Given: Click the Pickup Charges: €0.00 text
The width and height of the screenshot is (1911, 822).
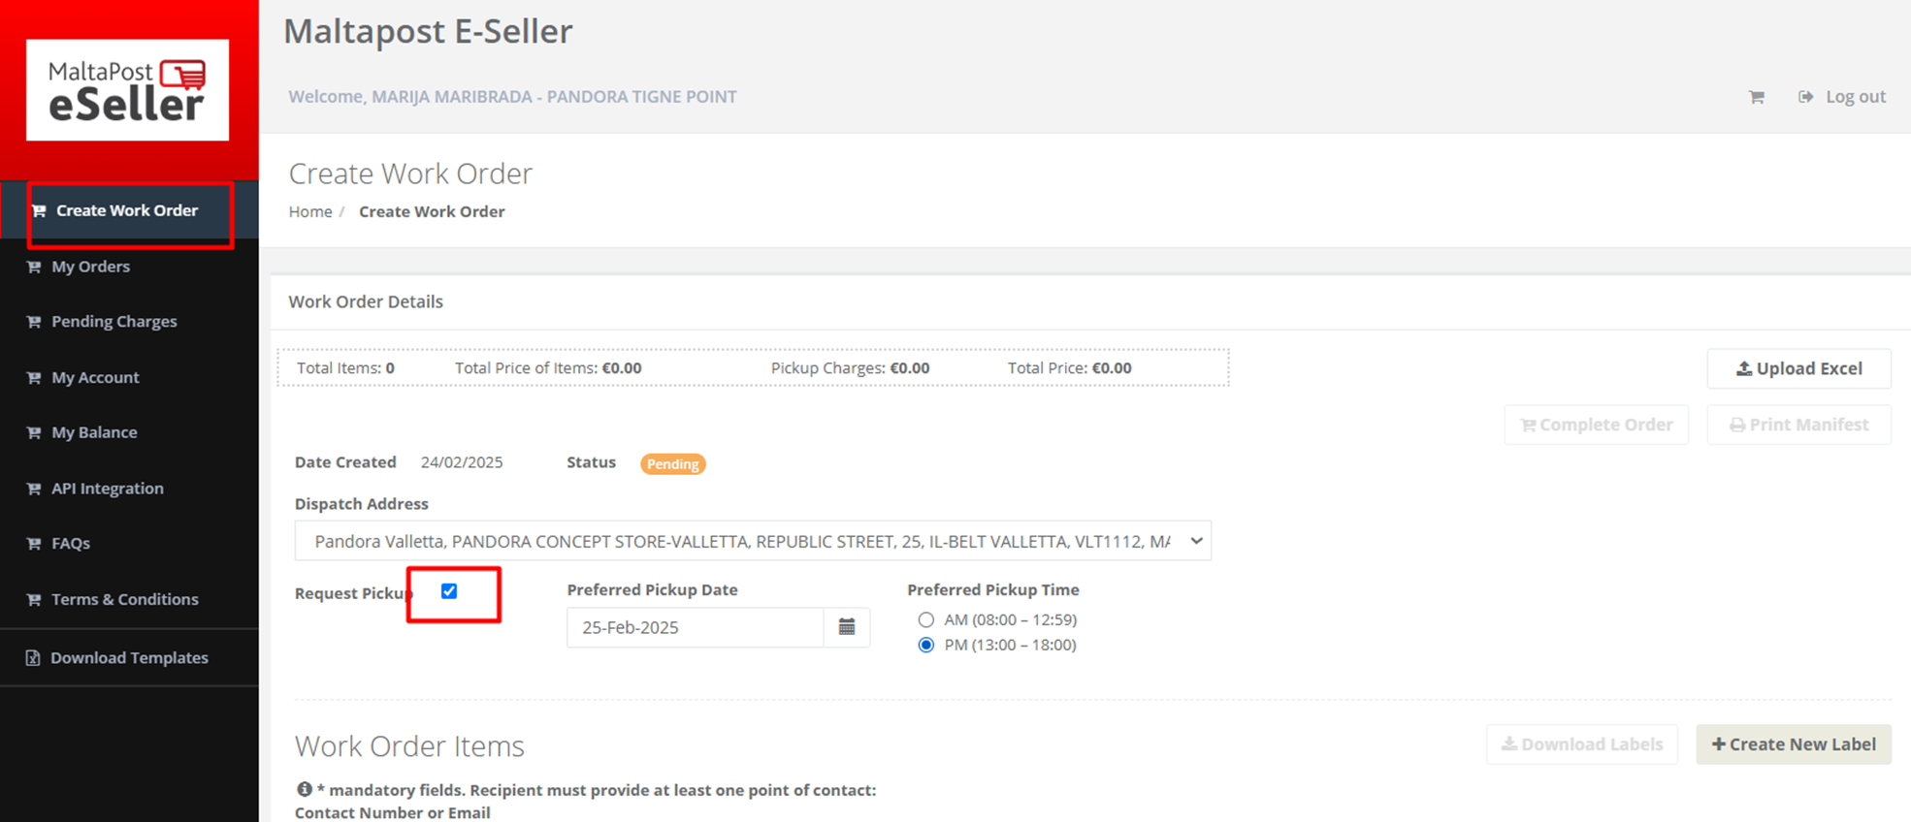Looking at the screenshot, I should [850, 368].
